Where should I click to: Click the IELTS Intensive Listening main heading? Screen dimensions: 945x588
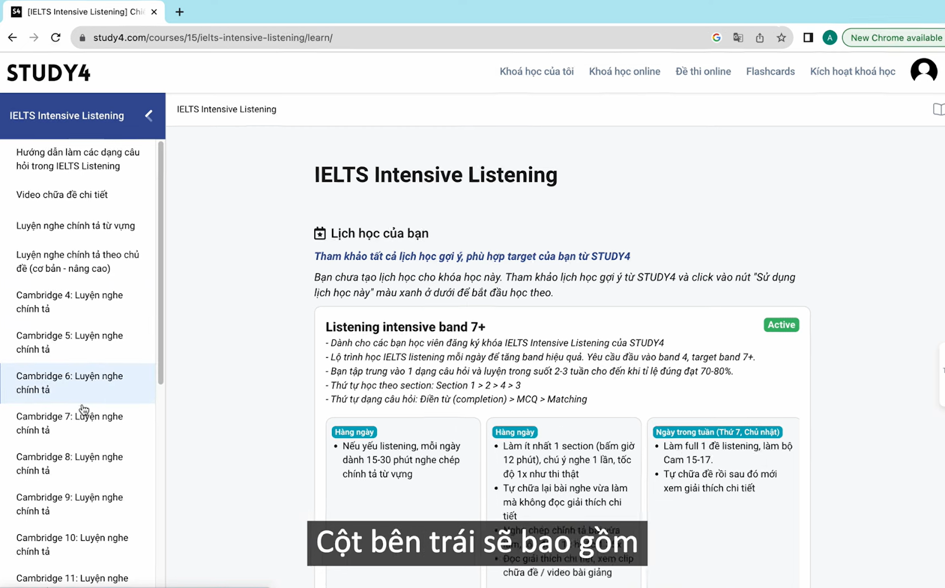[436, 175]
